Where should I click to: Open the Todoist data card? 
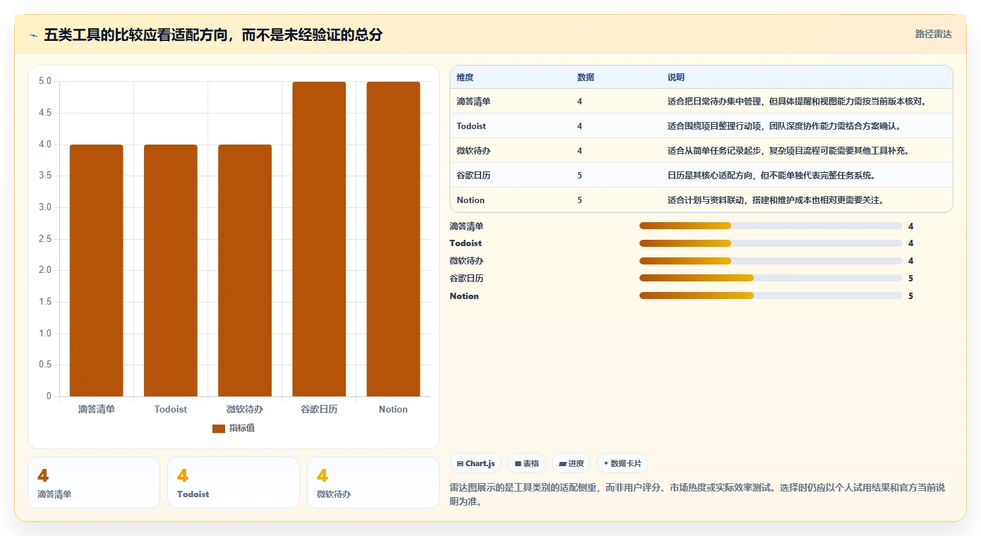[234, 482]
